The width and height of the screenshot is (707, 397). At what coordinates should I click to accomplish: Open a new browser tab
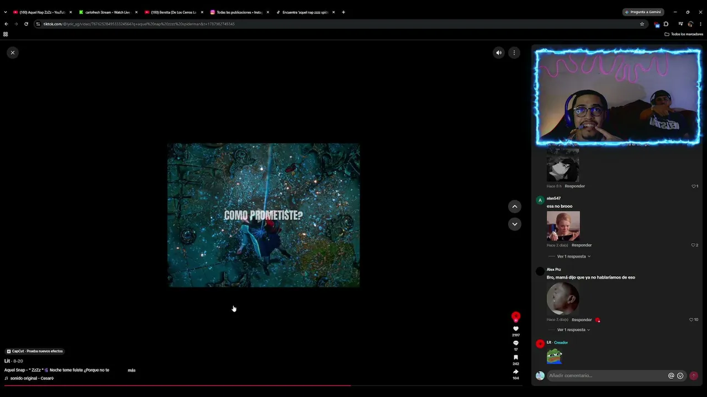tap(344, 12)
